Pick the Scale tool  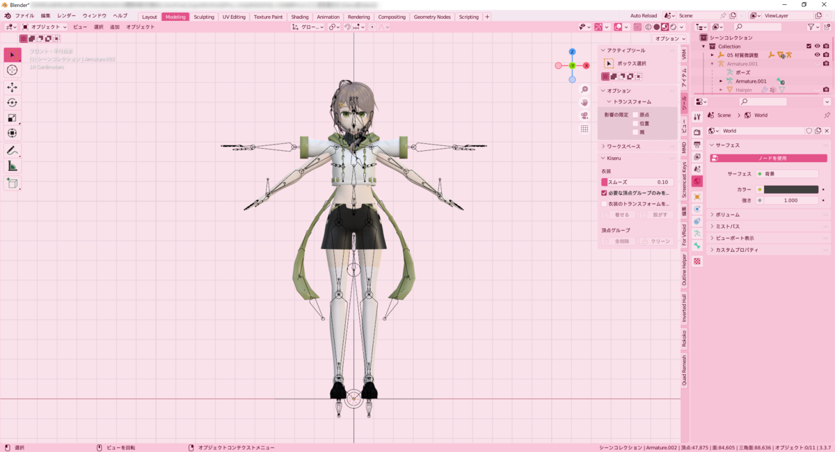click(13, 118)
